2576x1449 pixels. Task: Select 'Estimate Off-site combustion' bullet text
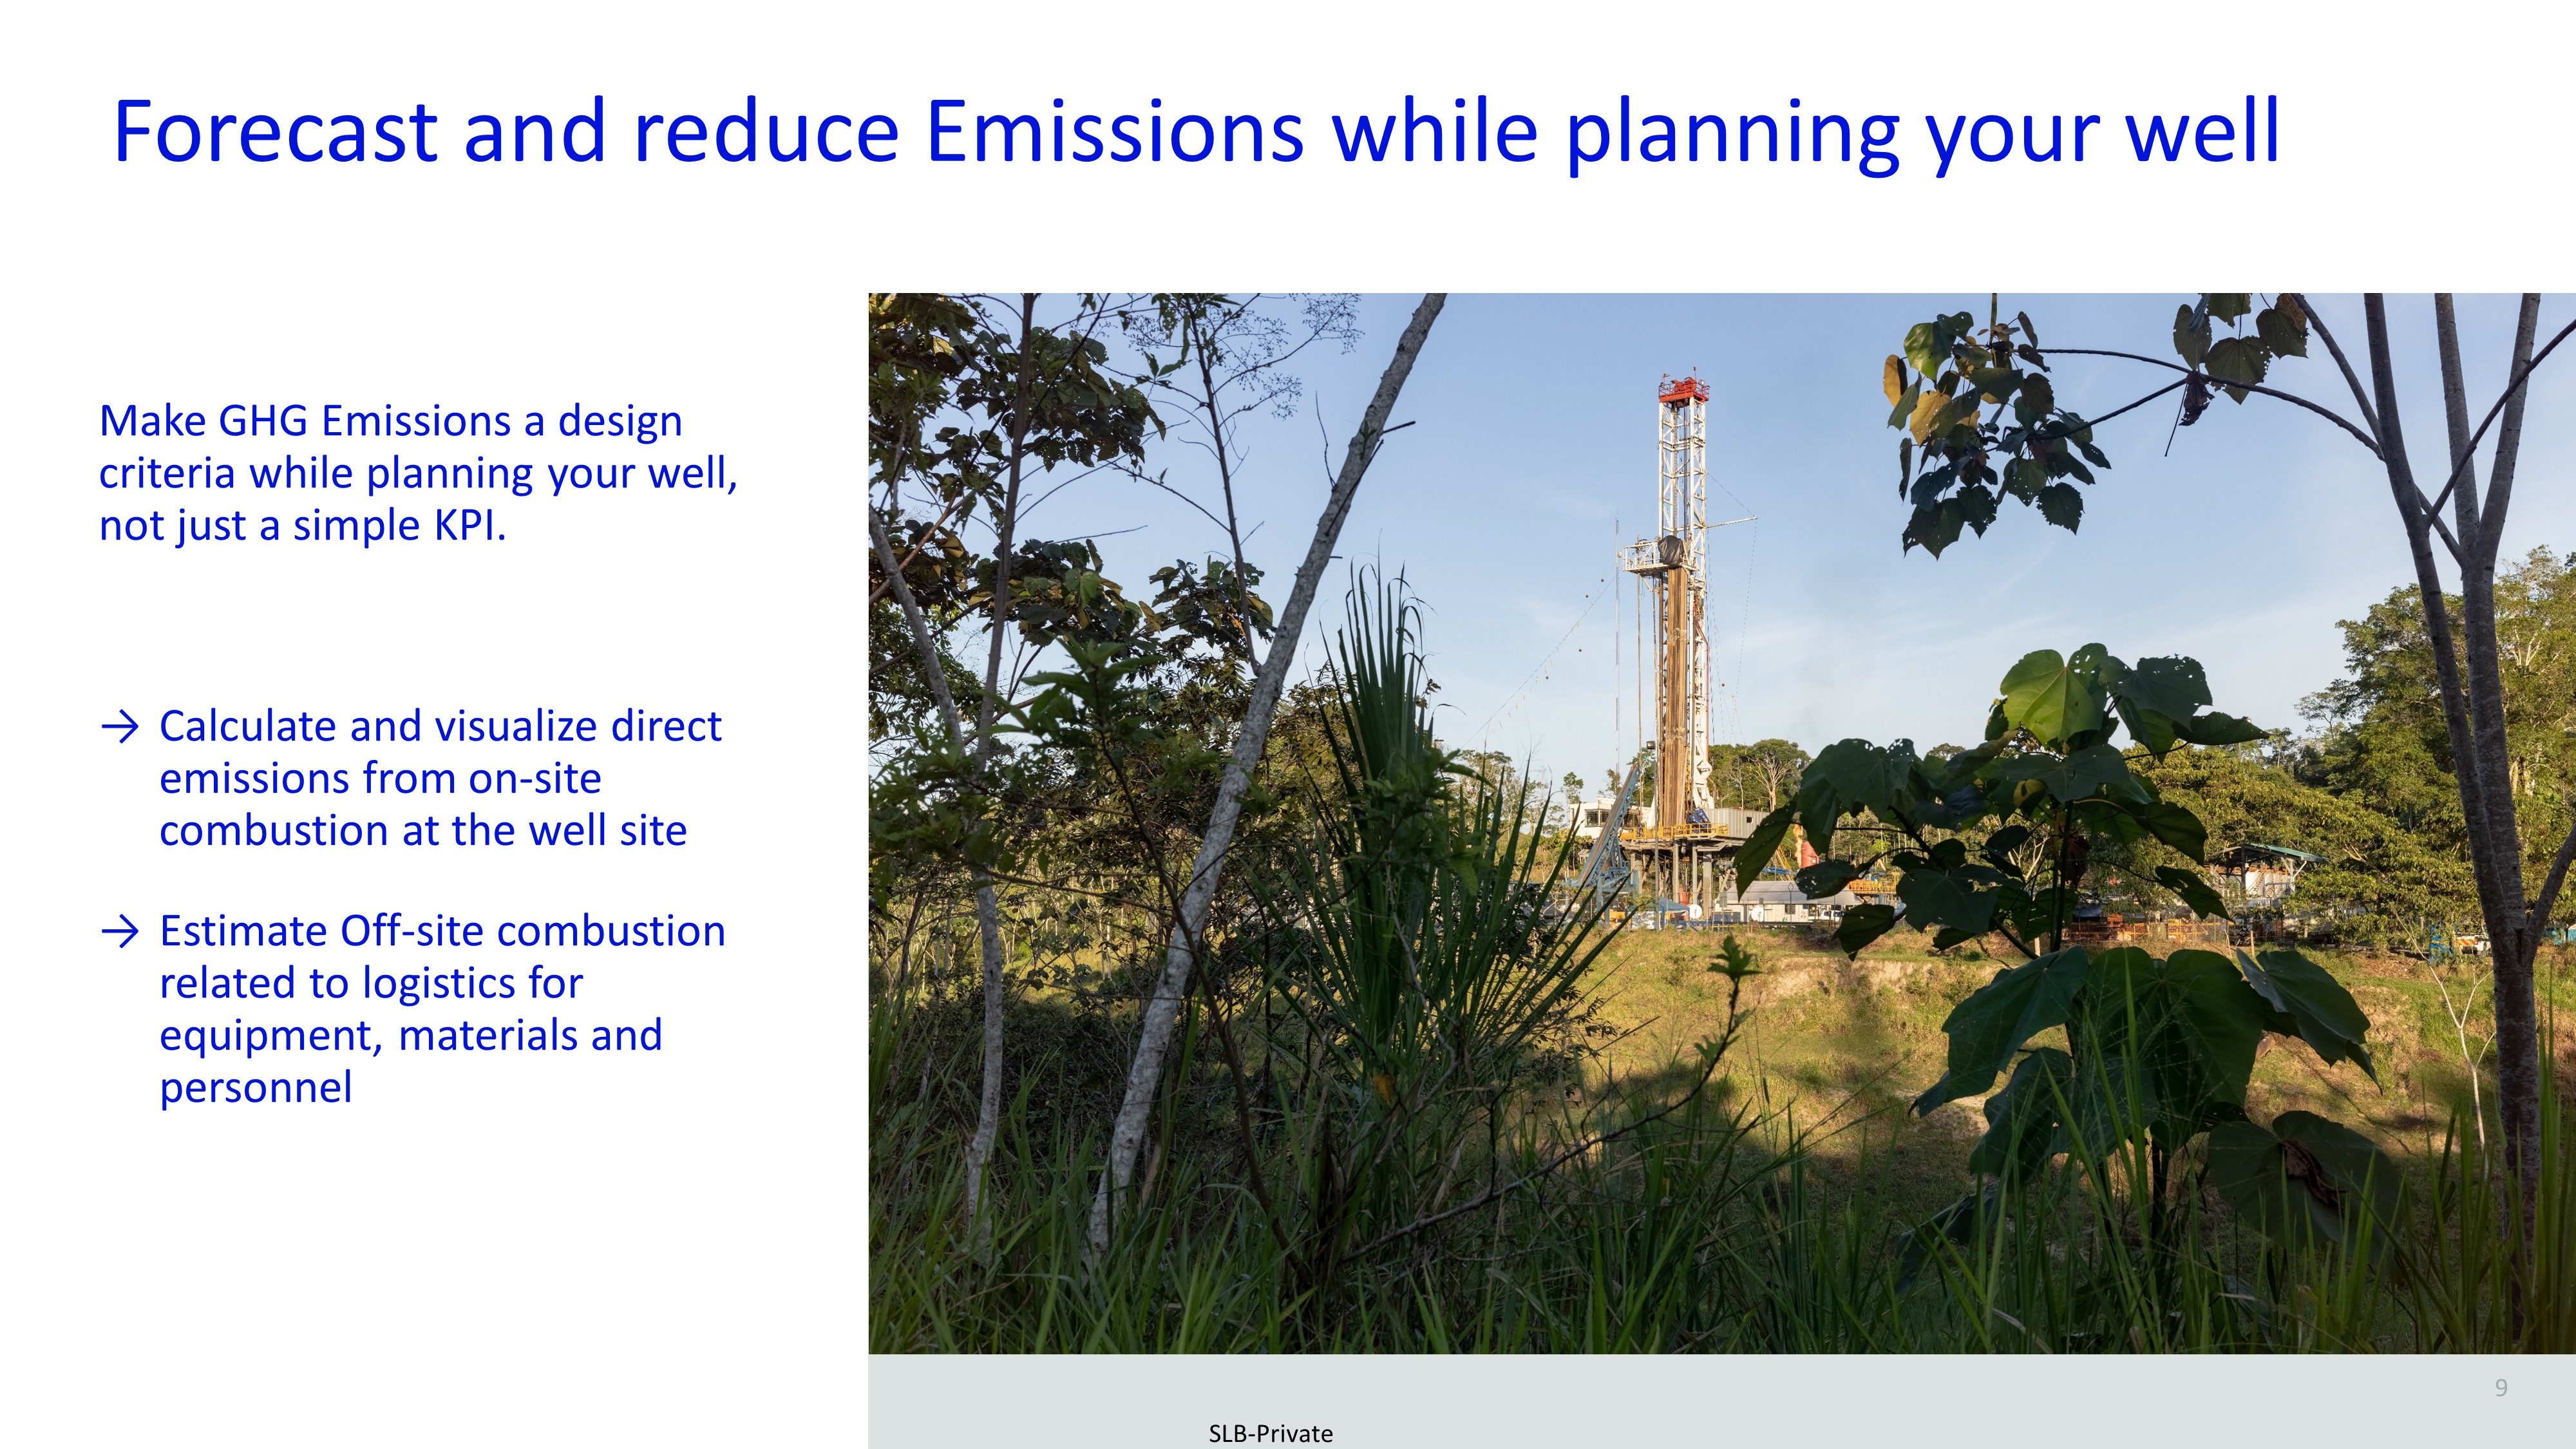pyautogui.click(x=442, y=932)
